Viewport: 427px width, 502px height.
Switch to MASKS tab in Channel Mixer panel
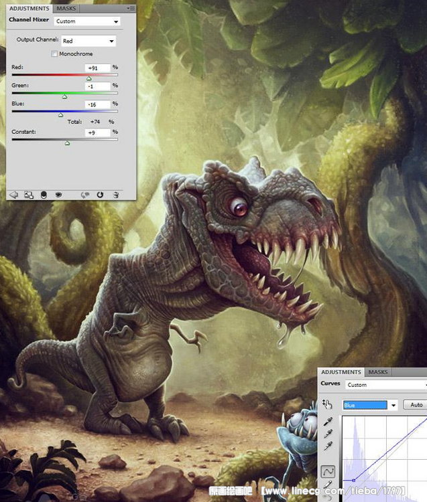point(66,9)
